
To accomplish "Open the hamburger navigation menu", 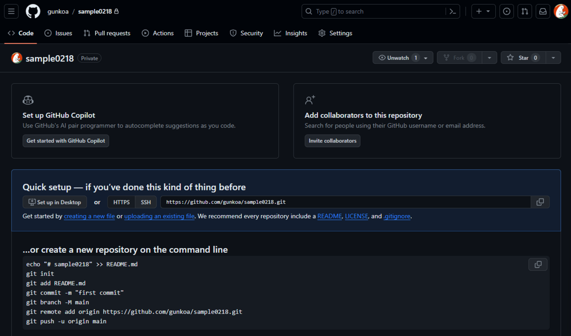I will pos(11,11).
